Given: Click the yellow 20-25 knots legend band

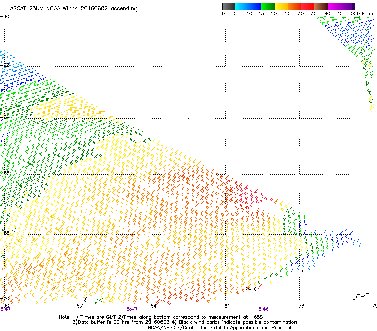Looking at the screenshot, I should pyautogui.click(x=281, y=6).
